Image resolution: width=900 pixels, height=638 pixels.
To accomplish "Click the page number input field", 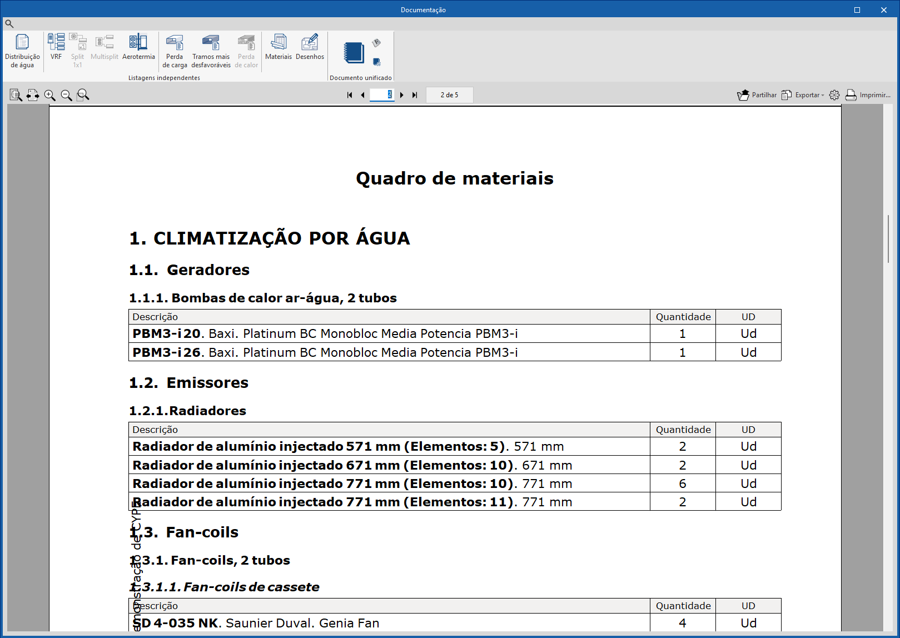I will pyautogui.click(x=382, y=94).
